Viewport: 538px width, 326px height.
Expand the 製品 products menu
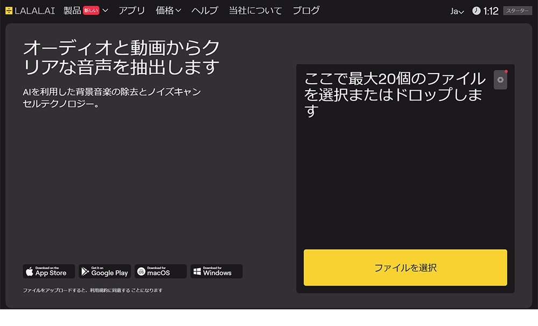pos(73,10)
